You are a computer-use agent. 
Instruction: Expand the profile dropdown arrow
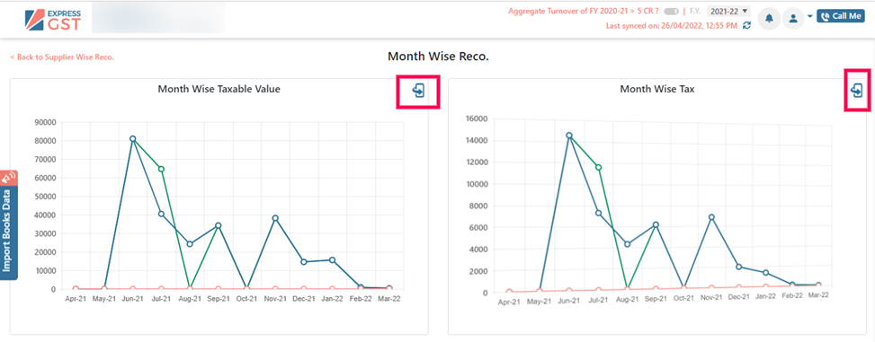point(809,17)
